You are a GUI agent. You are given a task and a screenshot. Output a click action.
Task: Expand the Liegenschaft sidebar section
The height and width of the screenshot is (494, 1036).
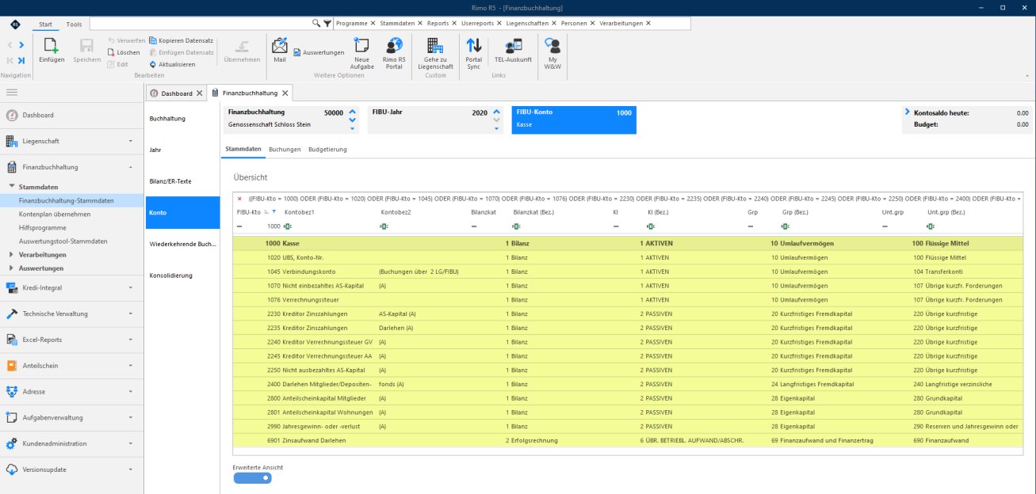[x=130, y=141]
